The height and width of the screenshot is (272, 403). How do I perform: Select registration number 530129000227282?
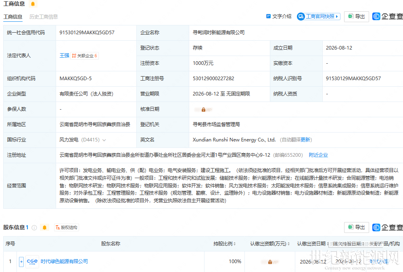[213, 78]
